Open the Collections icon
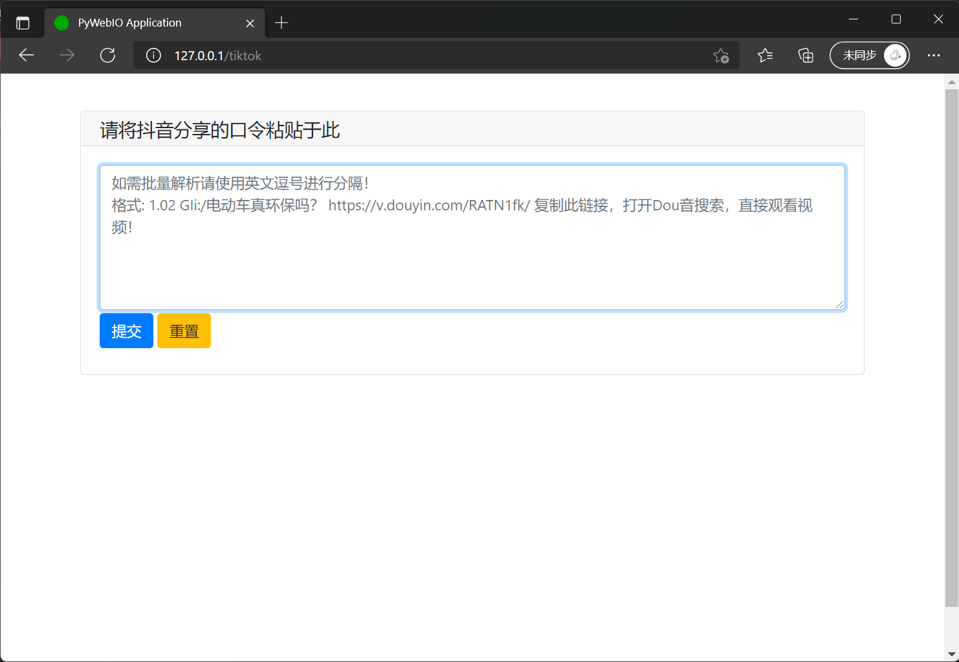The width and height of the screenshot is (959, 662). click(806, 56)
